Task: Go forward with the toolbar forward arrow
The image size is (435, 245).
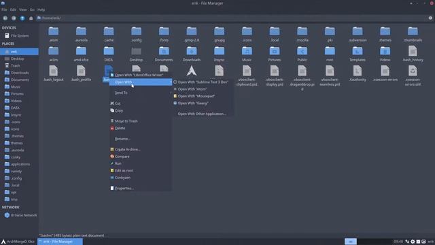Action: click(14, 18)
